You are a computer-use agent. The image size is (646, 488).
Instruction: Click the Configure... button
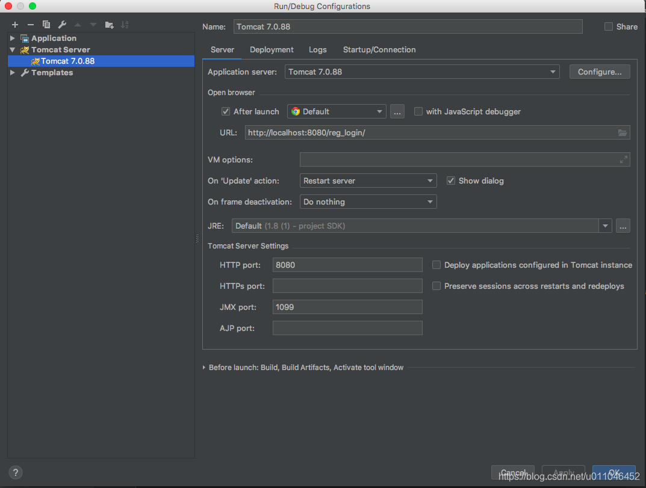[x=600, y=72]
